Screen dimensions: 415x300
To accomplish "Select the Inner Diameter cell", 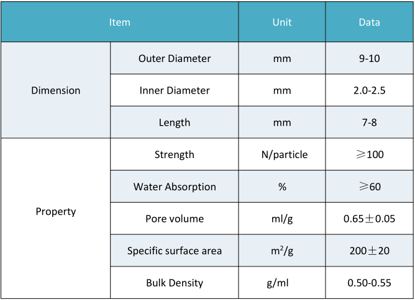I will click(x=175, y=90).
